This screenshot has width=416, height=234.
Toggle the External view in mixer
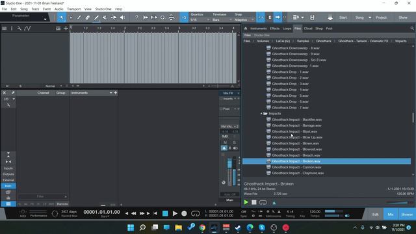coord(8,180)
